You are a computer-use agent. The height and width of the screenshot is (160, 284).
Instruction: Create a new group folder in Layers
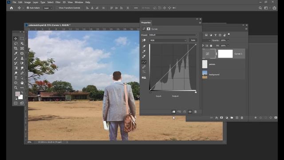click(x=232, y=118)
